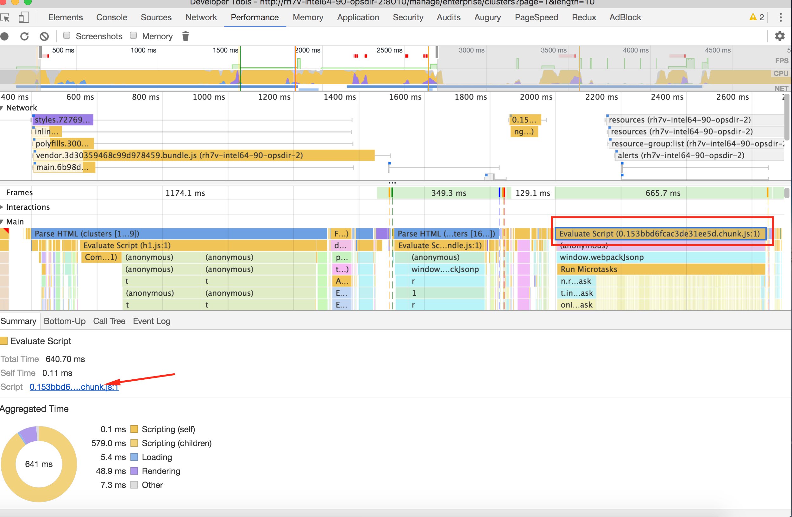Select the Parse HTML clusters [1...9] bar
Image resolution: width=792 pixels, height=517 pixels.
click(179, 234)
